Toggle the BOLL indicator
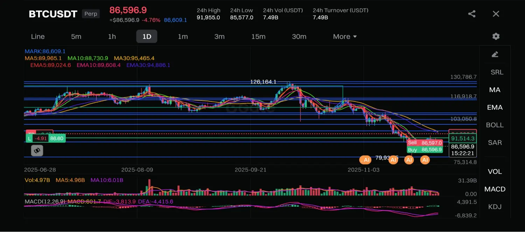 [495, 125]
